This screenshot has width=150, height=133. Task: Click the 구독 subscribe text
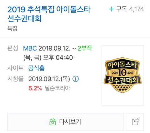point(122,9)
